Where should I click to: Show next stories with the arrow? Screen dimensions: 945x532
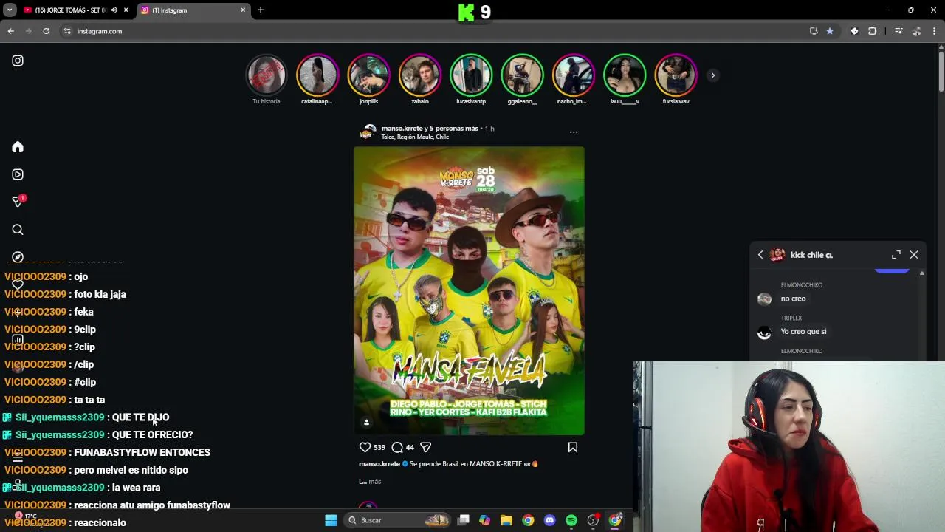[712, 75]
